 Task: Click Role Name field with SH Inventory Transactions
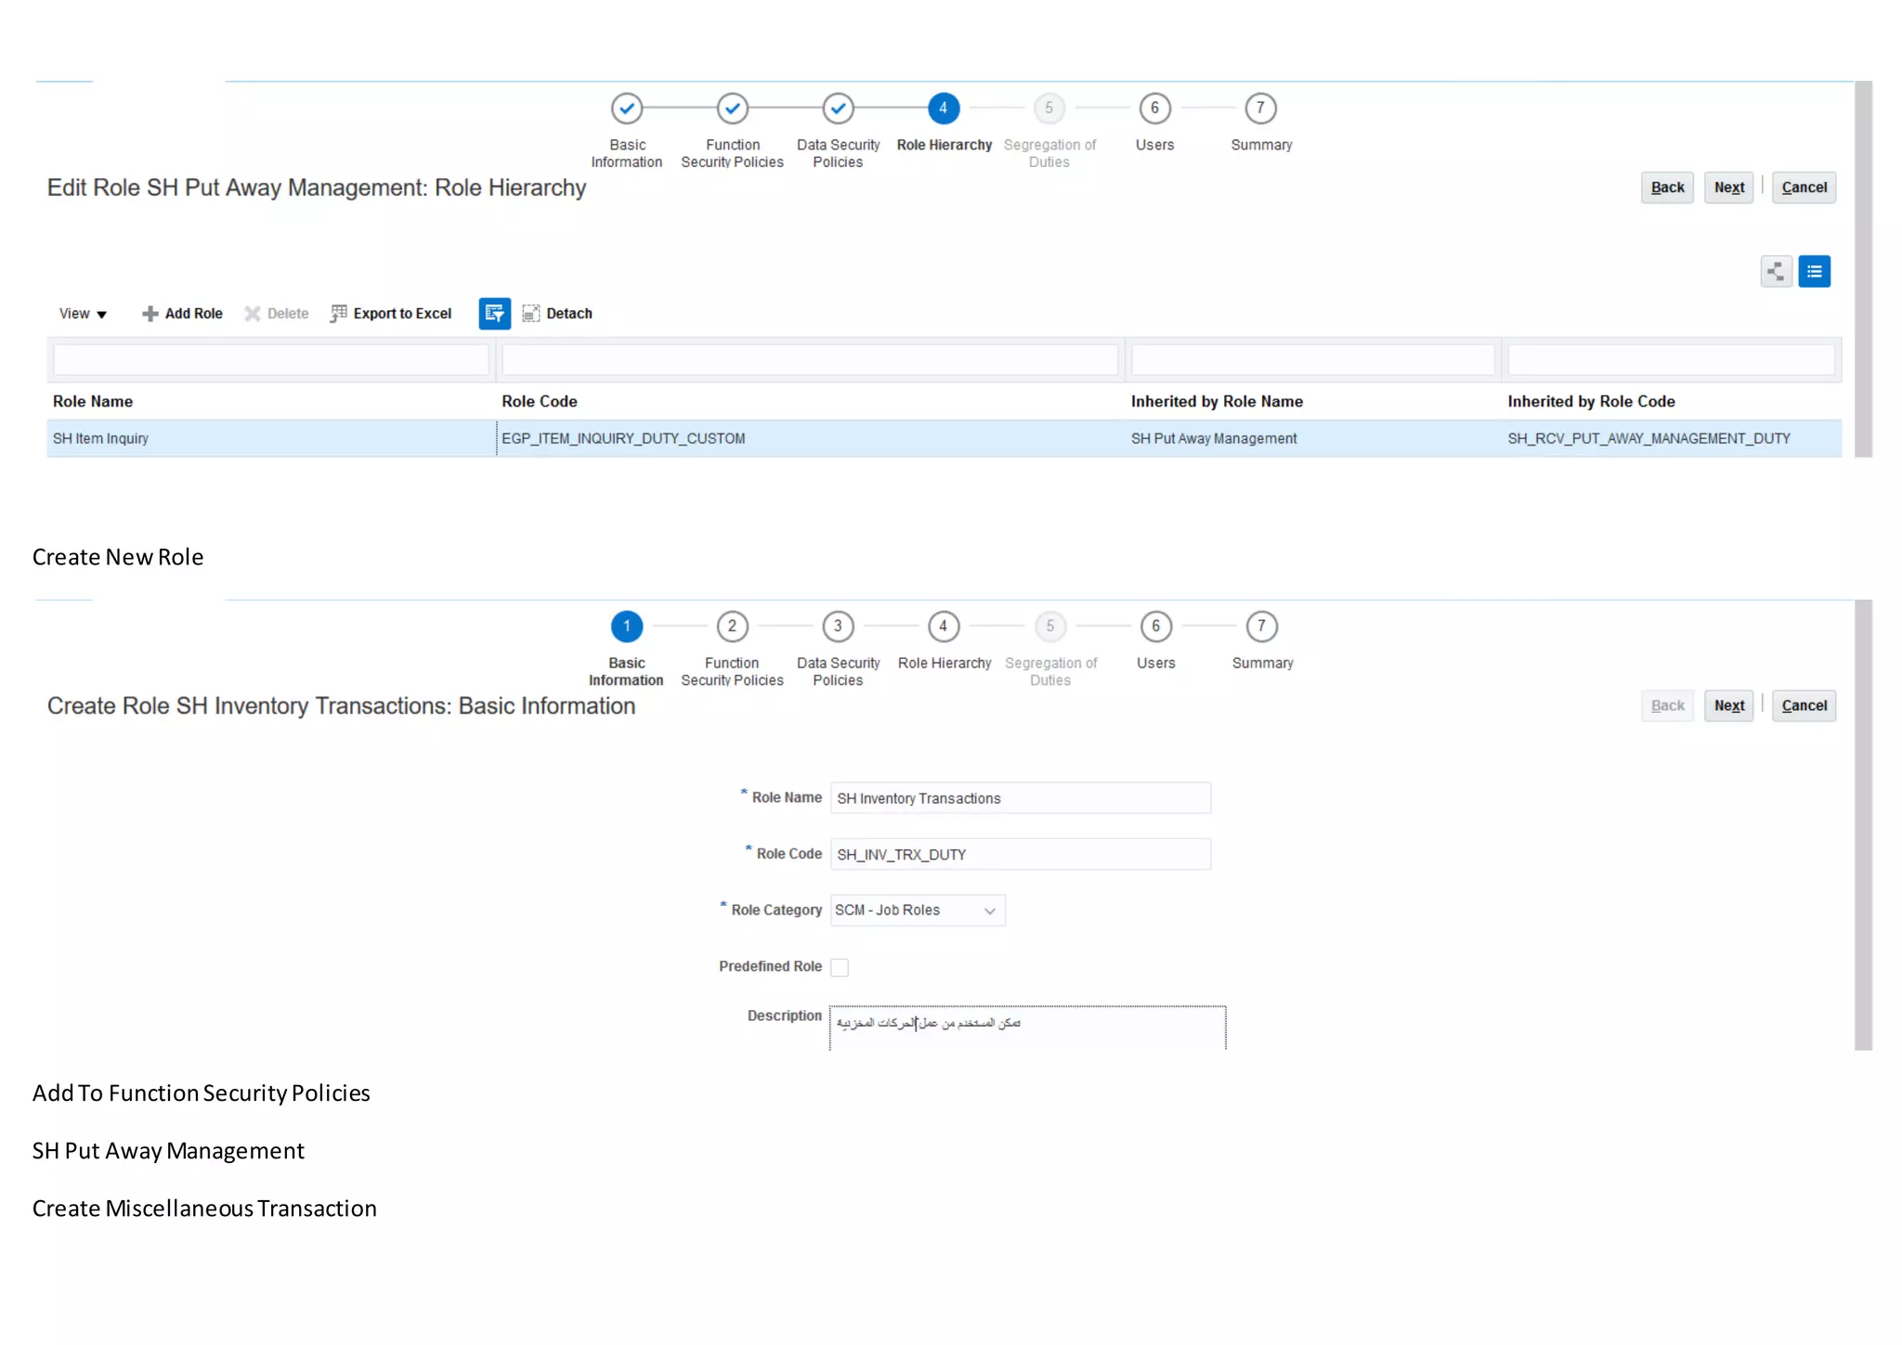coord(1021,798)
